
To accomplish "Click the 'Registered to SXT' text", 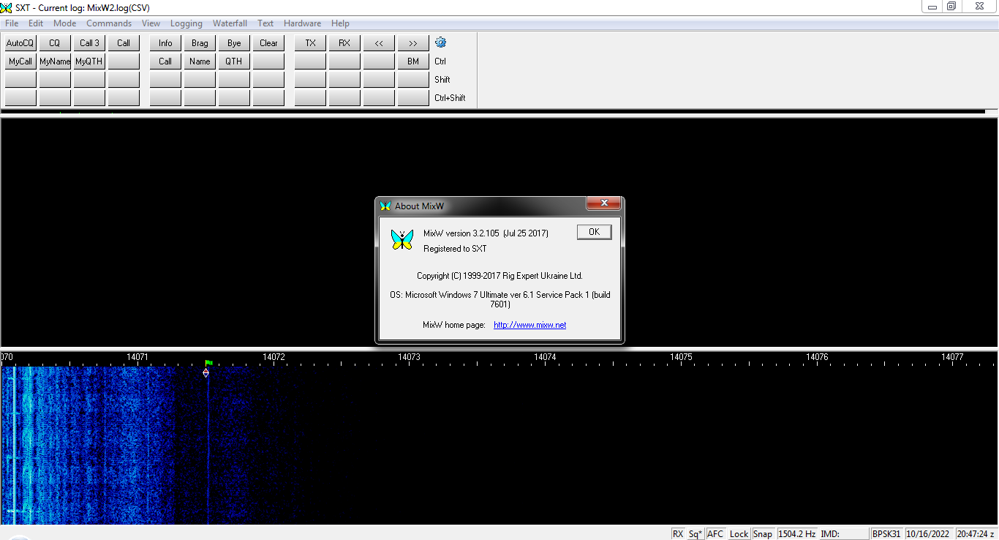I will (x=455, y=249).
